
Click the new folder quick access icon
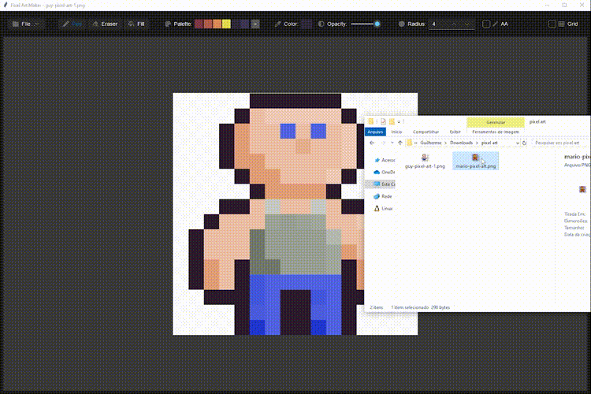click(x=392, y=121)
